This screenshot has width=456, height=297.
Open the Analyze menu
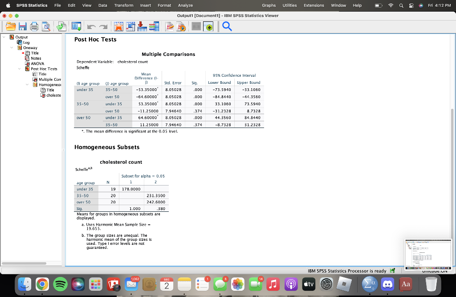185,5
